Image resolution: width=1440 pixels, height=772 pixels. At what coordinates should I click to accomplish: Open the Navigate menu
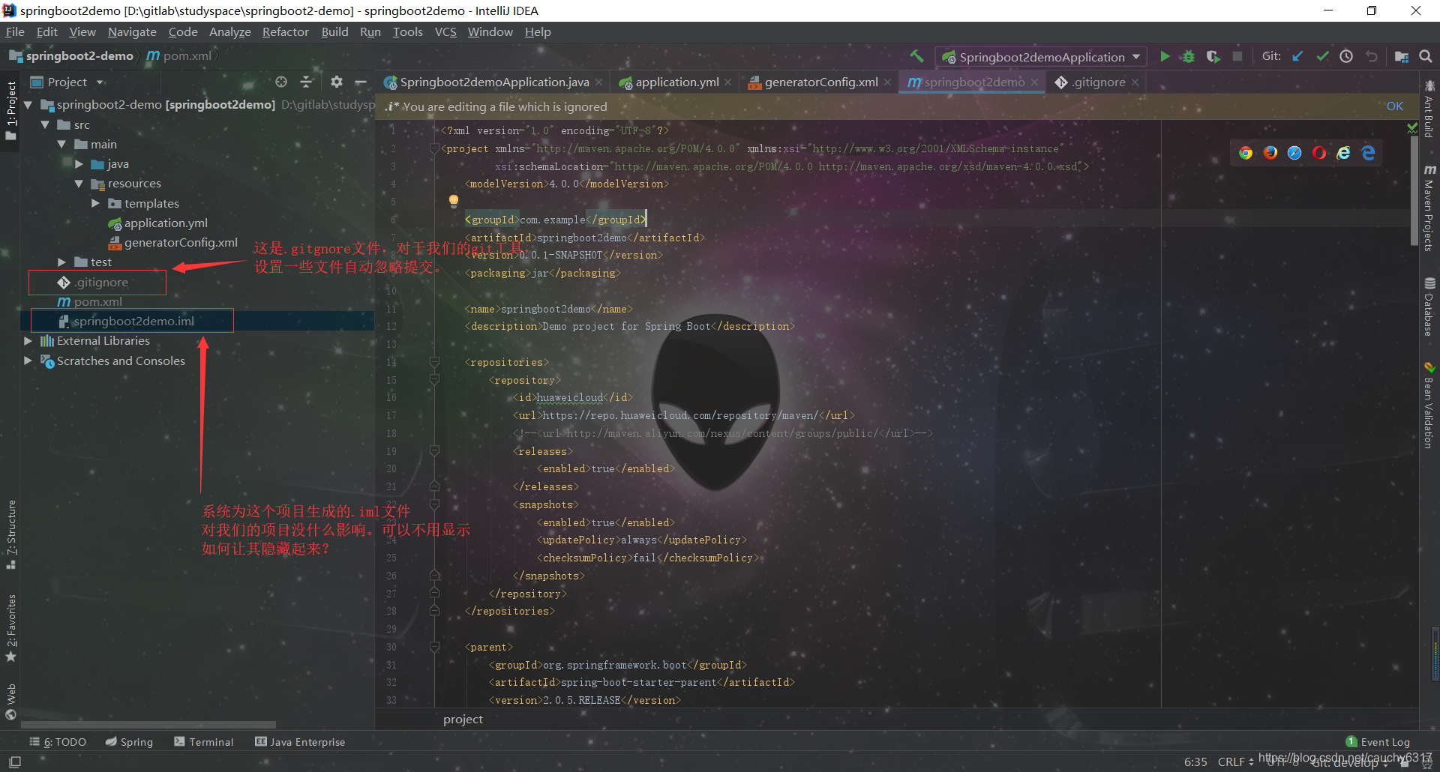132,32
